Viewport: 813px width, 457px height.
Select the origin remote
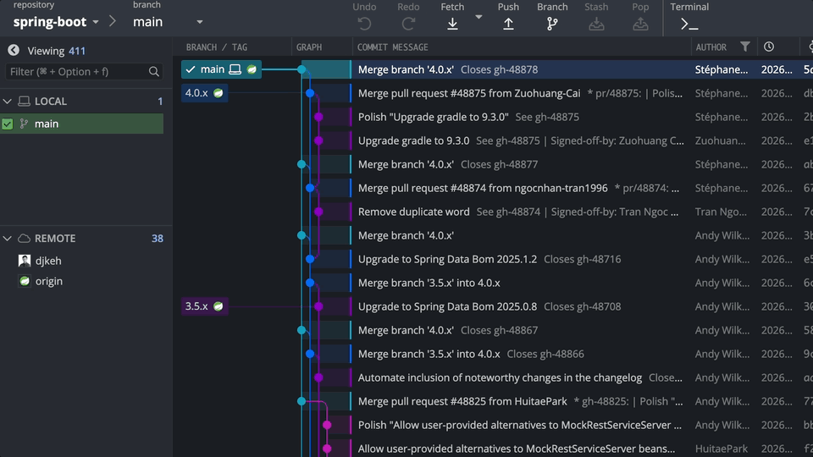(49, 281)
